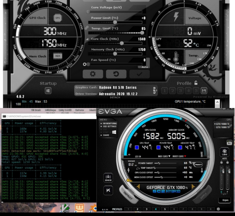Expand the BOOST CLOCK dropdown arrow
Image resolution: width=235 pixels, height=216 pixels.
point(185,156)
